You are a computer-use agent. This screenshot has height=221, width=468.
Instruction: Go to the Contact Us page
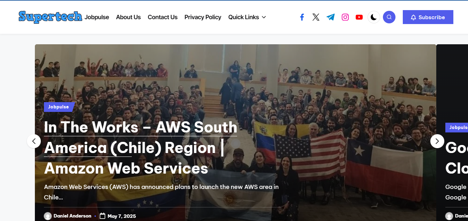(163, 17)
